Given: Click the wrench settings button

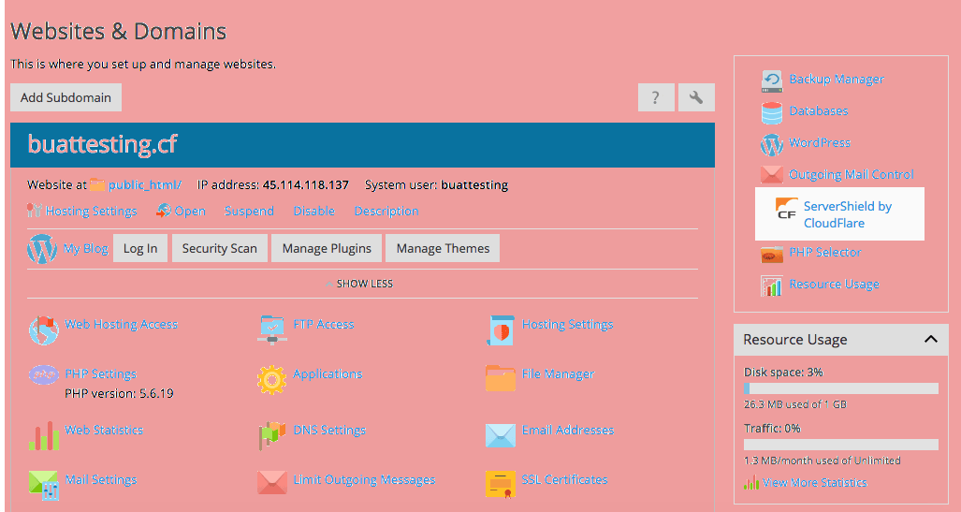Looking at the screenshot, I should click(696, 97).
